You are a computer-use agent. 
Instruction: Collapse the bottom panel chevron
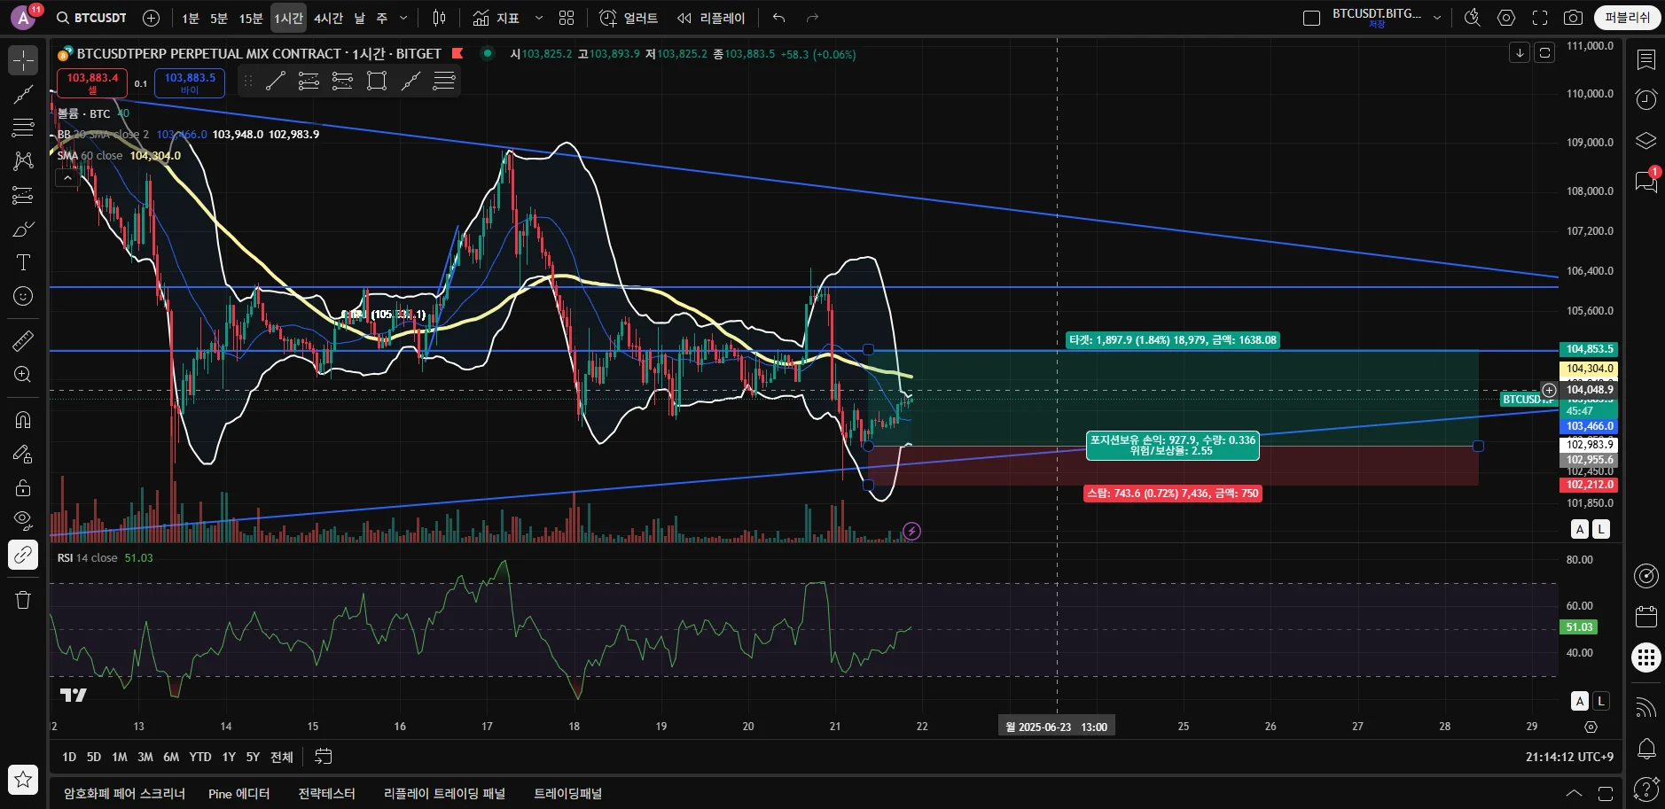pos(1574,793)
